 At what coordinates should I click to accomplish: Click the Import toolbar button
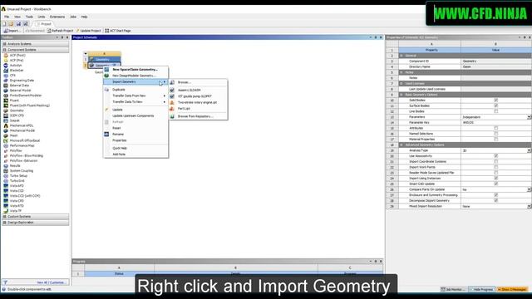[x=12, y=31]
